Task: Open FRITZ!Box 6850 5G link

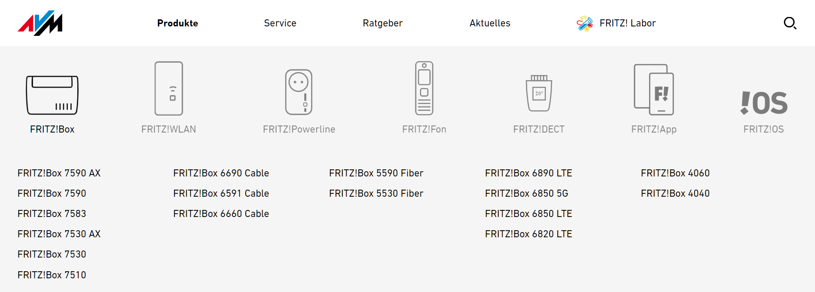Action: click(527, 193)
